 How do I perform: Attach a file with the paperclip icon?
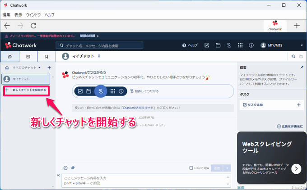point(73,168)
